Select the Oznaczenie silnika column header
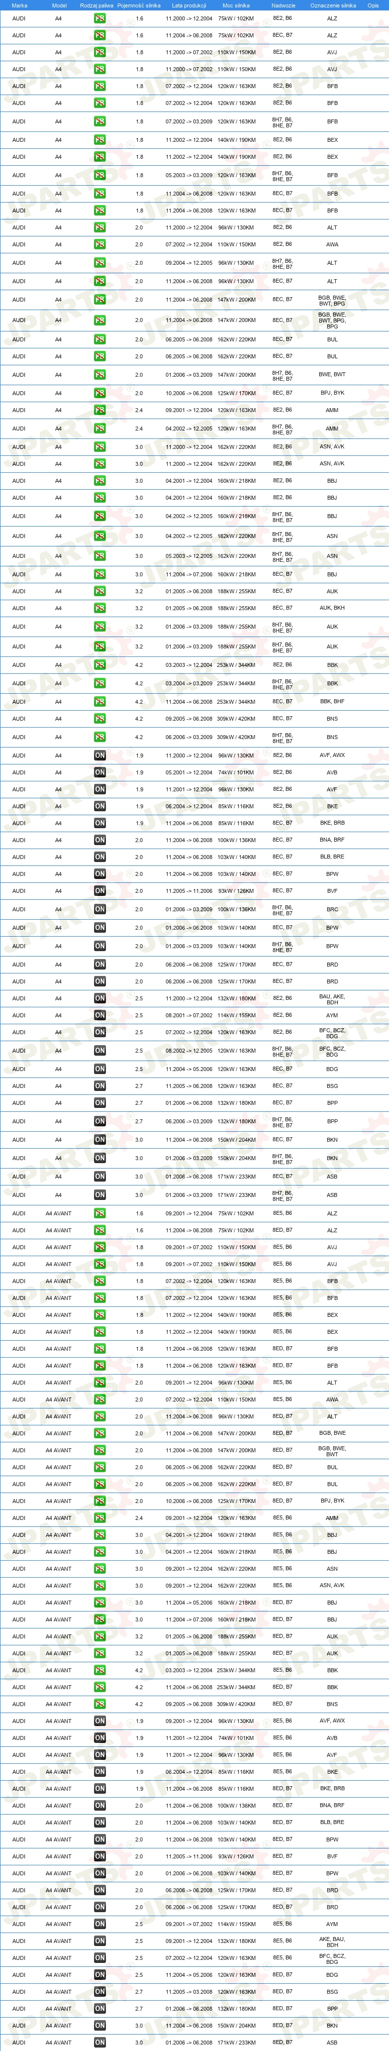Viewport: 389px width, 2051px height. point(333,5)
